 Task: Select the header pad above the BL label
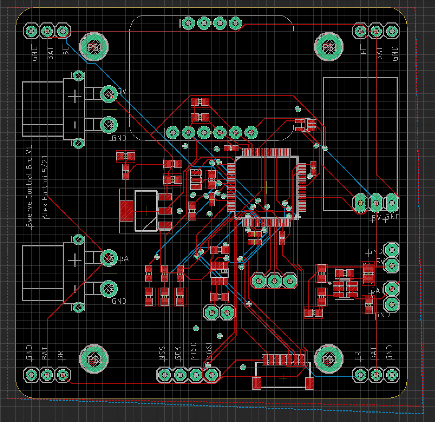pyautogui.click(x=63, y=31)
